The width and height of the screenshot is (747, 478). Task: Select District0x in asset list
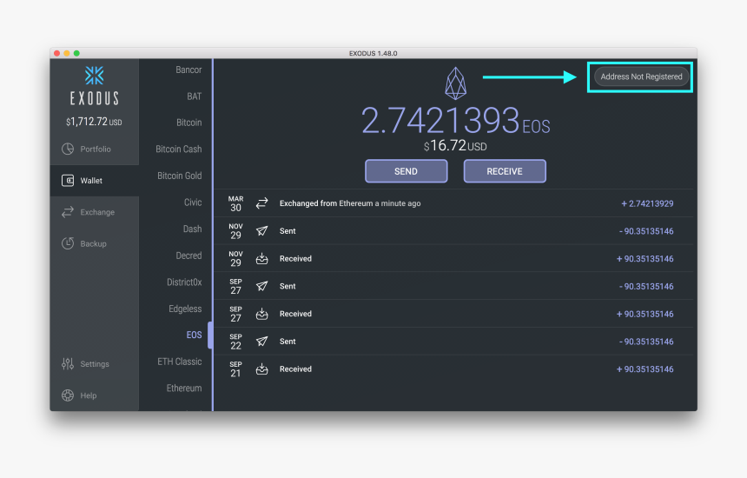[184, 282]
